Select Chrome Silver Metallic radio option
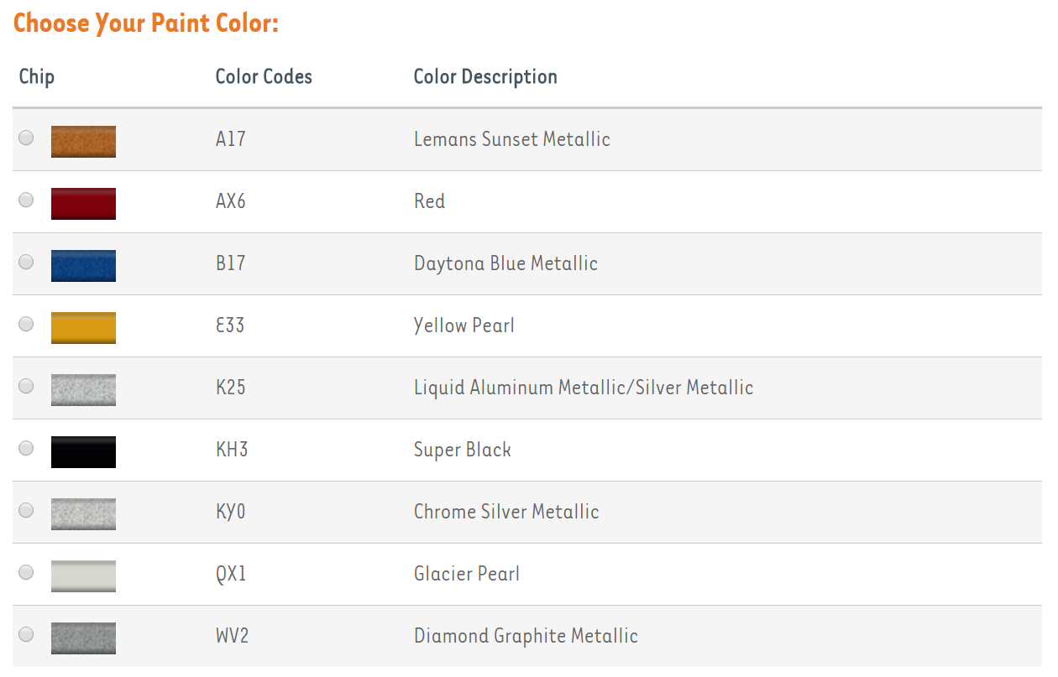 pyautogui.click(x=27, y=510)
